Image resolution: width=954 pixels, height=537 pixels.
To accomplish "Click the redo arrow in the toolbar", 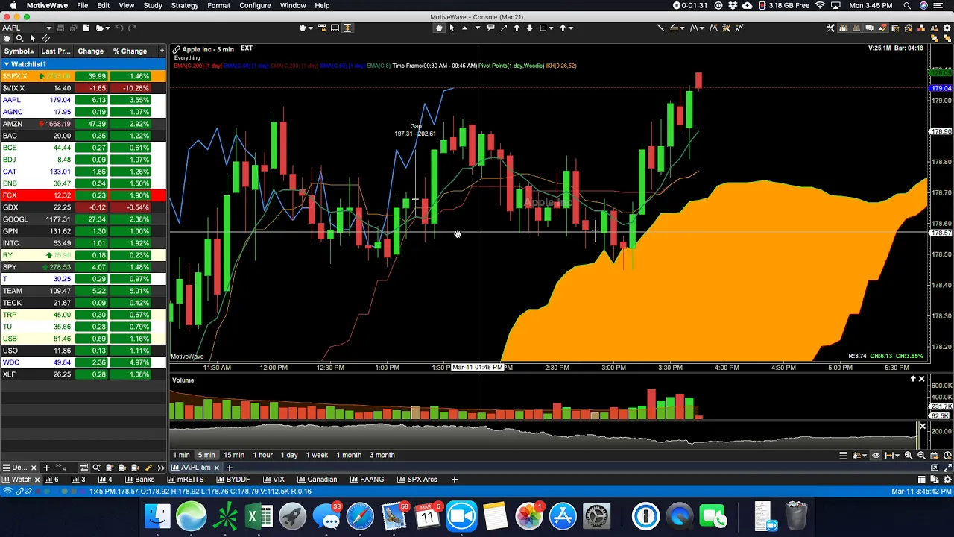I will pyautogui.click(x=132, y=28).
